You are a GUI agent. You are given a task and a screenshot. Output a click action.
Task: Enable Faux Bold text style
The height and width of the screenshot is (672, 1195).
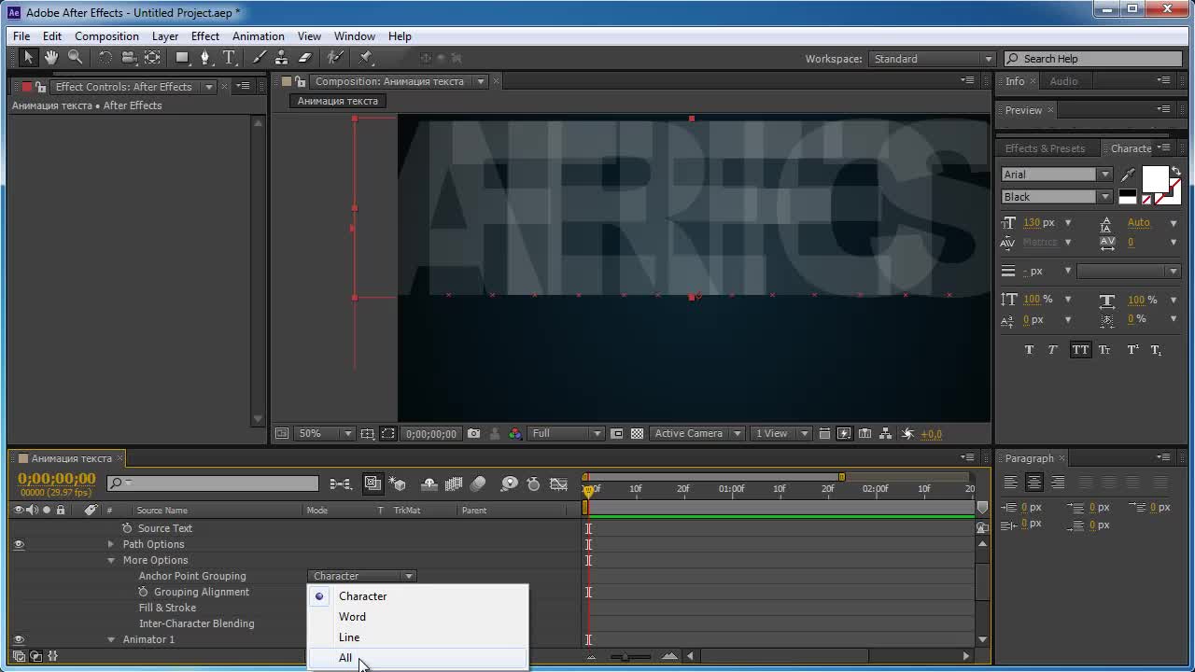pos(1029,350)
